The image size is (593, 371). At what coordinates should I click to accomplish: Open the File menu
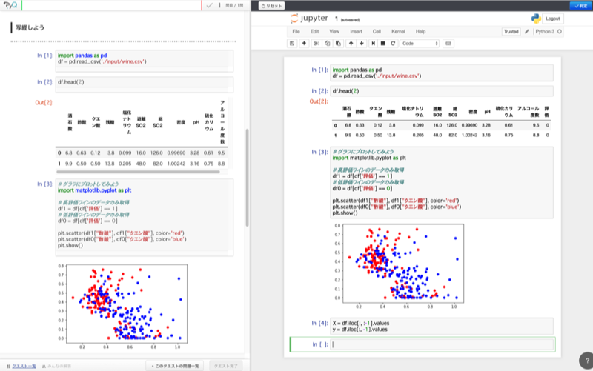pos(296,32)
